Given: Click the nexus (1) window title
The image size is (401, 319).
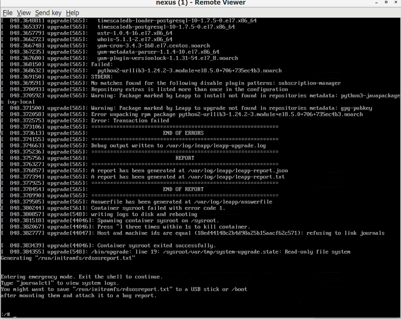Looking at the screenshot, I should tap(200, 3).
